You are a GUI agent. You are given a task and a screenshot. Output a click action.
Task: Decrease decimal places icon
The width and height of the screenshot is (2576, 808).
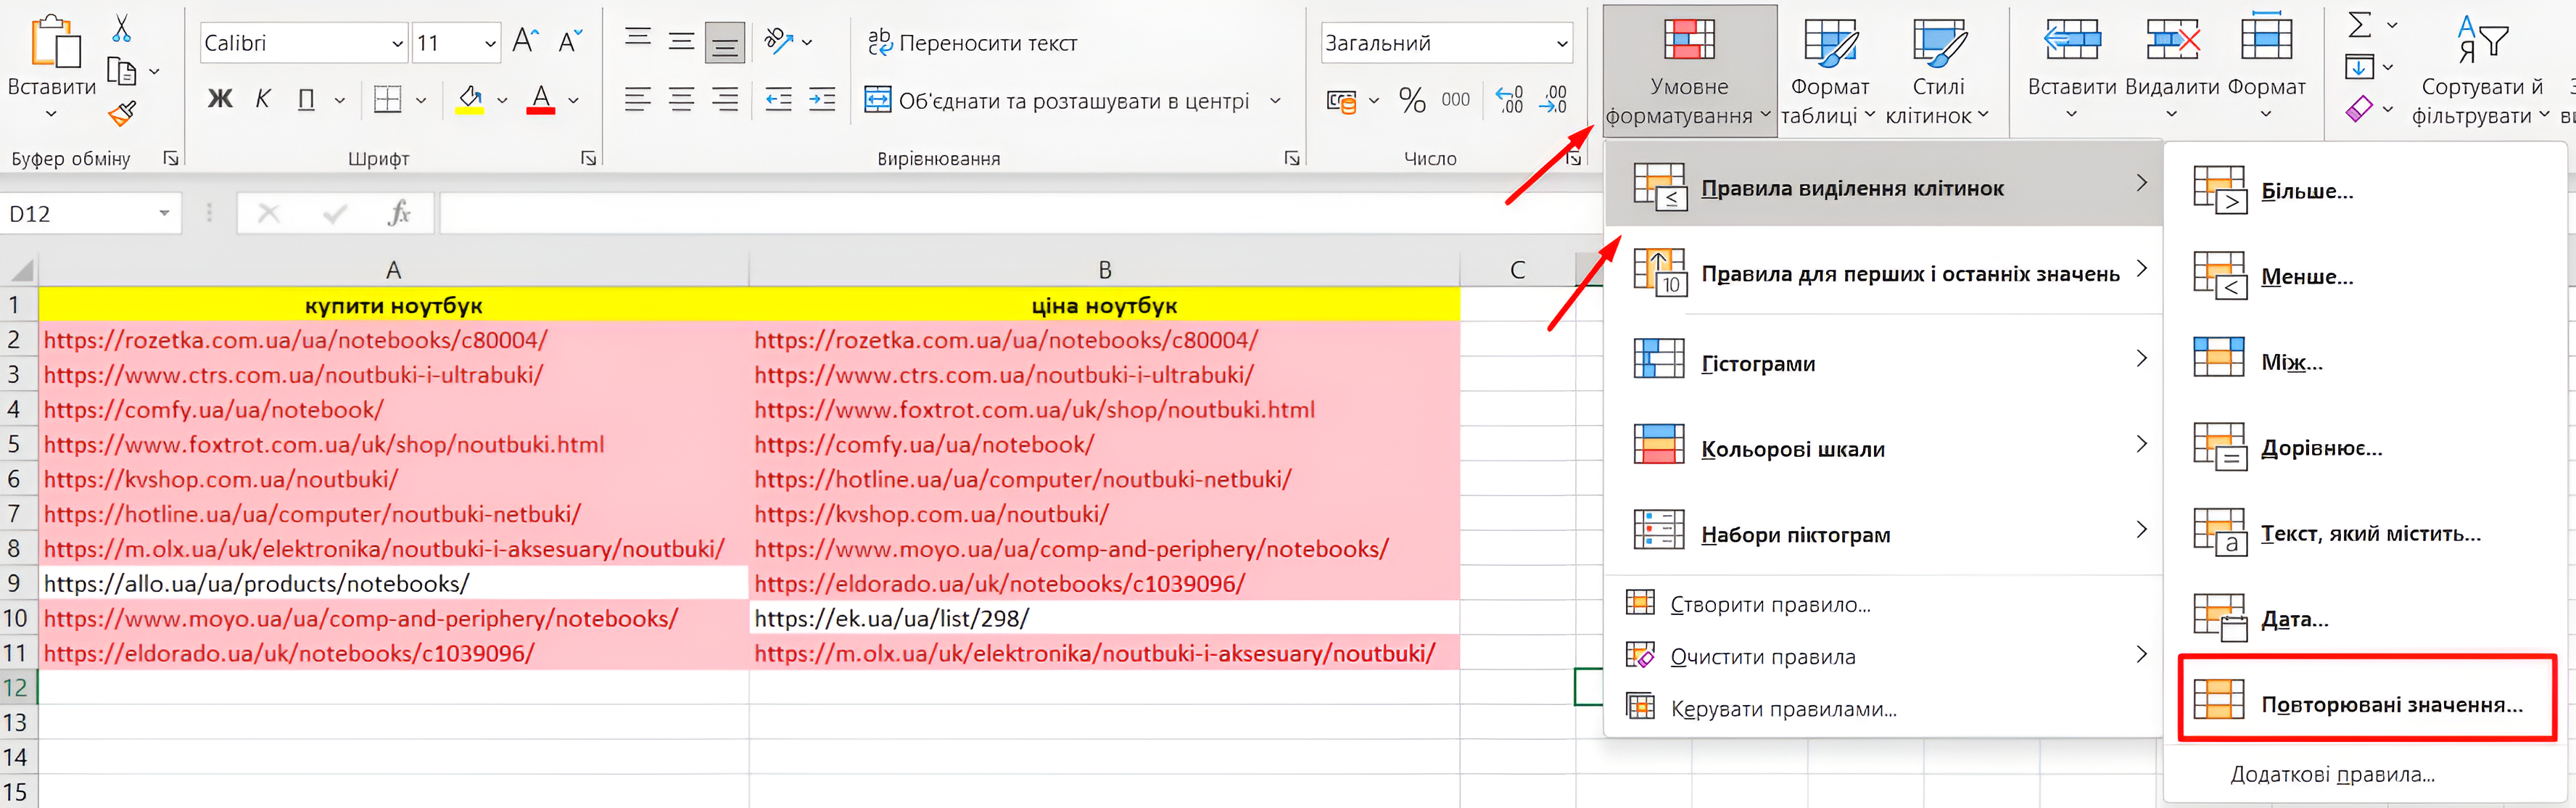1553,100
